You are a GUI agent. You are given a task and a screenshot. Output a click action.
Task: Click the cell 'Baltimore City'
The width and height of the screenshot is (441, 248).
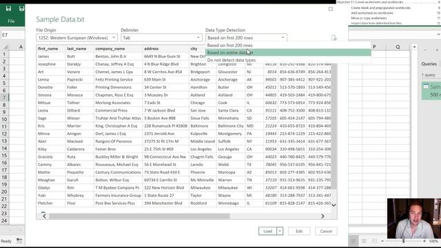pyautogui.click(x=231, y=126)
